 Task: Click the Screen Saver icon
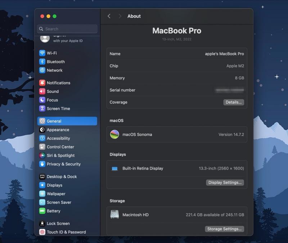pos(42,202)
